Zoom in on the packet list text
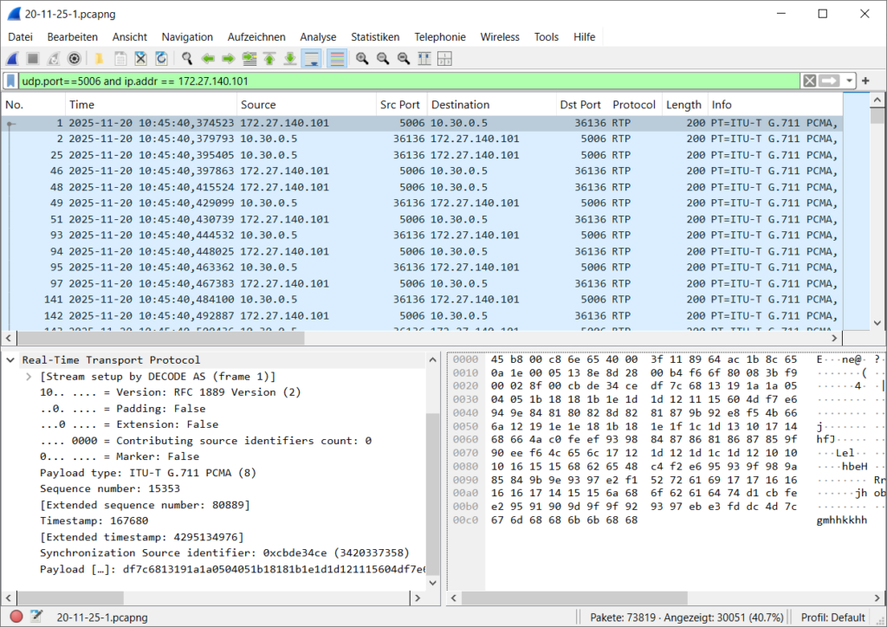 pos(362,58)
